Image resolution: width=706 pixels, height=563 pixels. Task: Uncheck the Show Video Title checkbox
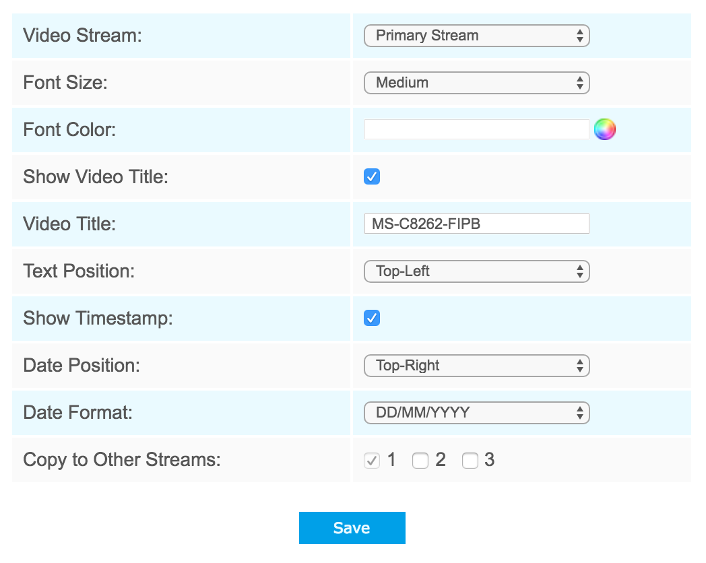[x=371, y=176]
